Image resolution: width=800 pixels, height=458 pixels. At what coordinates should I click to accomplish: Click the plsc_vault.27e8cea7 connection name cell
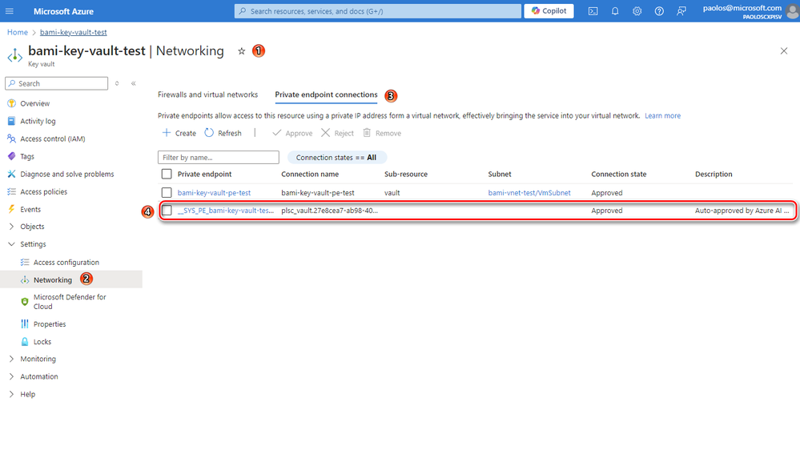(x=330, y=210)
